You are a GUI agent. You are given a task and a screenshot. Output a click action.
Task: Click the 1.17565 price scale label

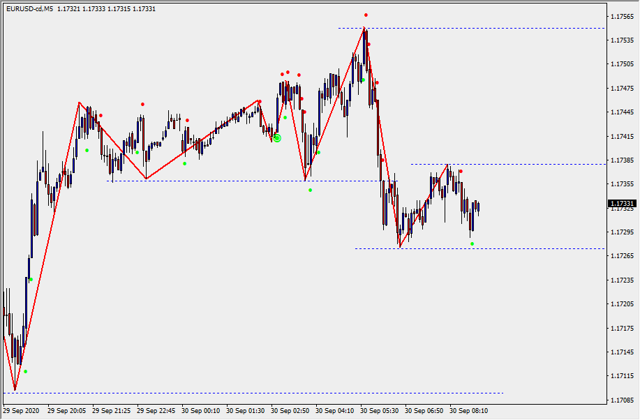click(621, 16)
